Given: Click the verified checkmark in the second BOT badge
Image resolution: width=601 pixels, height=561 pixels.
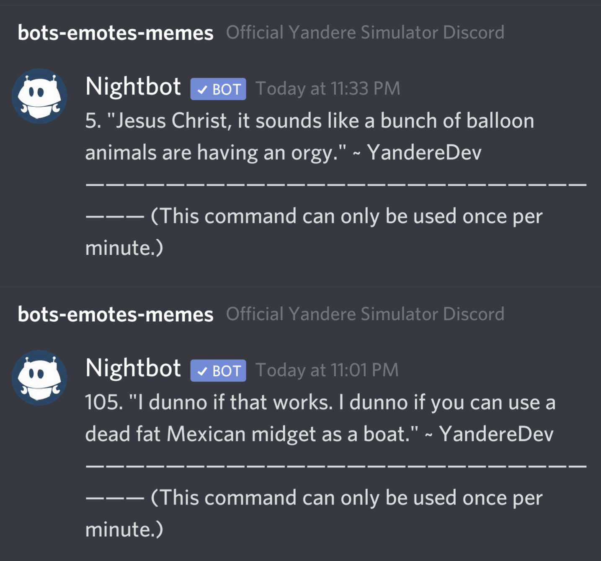Looking at the screenshot, I should pyautogui.click(x=203, y=371).
